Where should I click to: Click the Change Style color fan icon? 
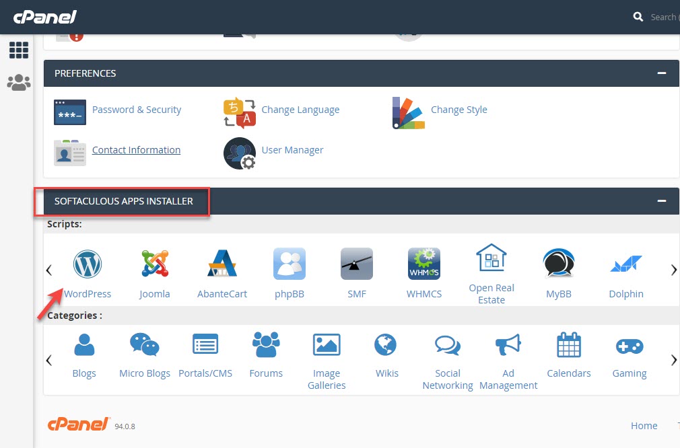coord(409,113)
